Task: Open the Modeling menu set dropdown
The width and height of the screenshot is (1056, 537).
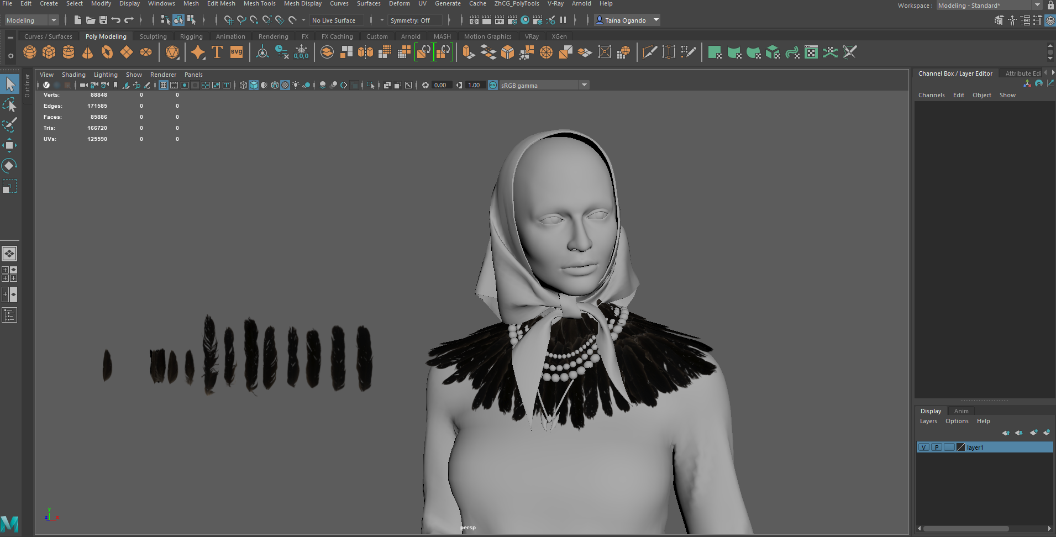Action: tap(31, 20)
